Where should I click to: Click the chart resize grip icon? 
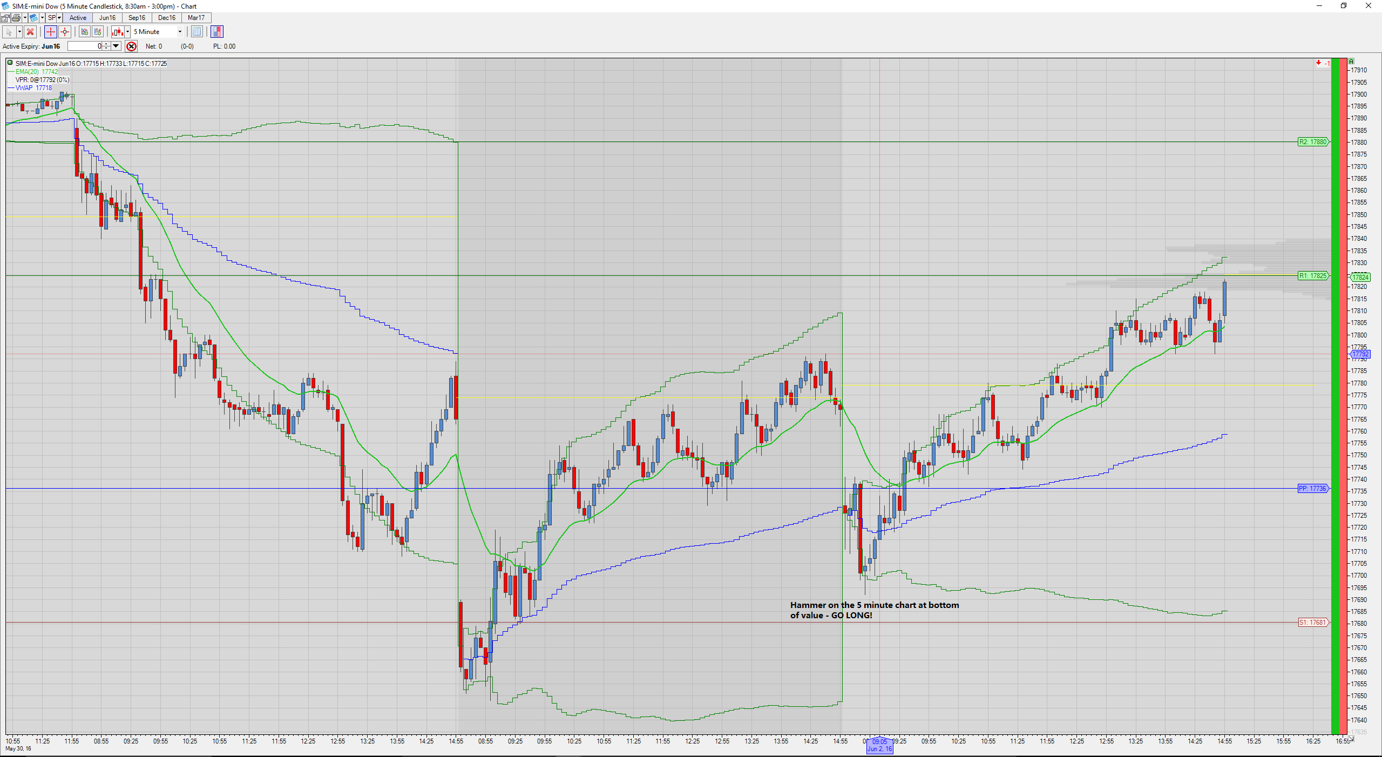1351,738
